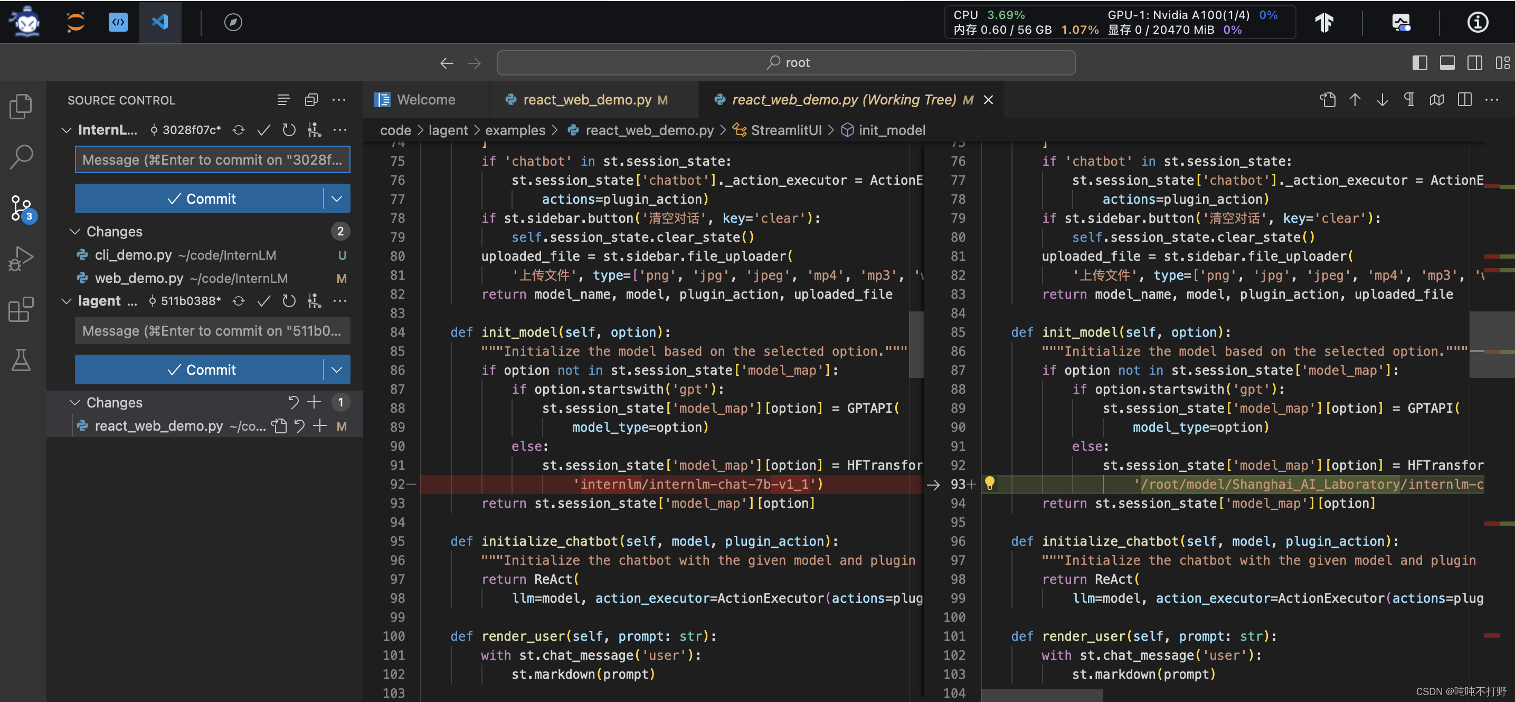Open file from diff editor toolbar
The width and height of the screenshot is (1515, 702).
pos(1328,100)
